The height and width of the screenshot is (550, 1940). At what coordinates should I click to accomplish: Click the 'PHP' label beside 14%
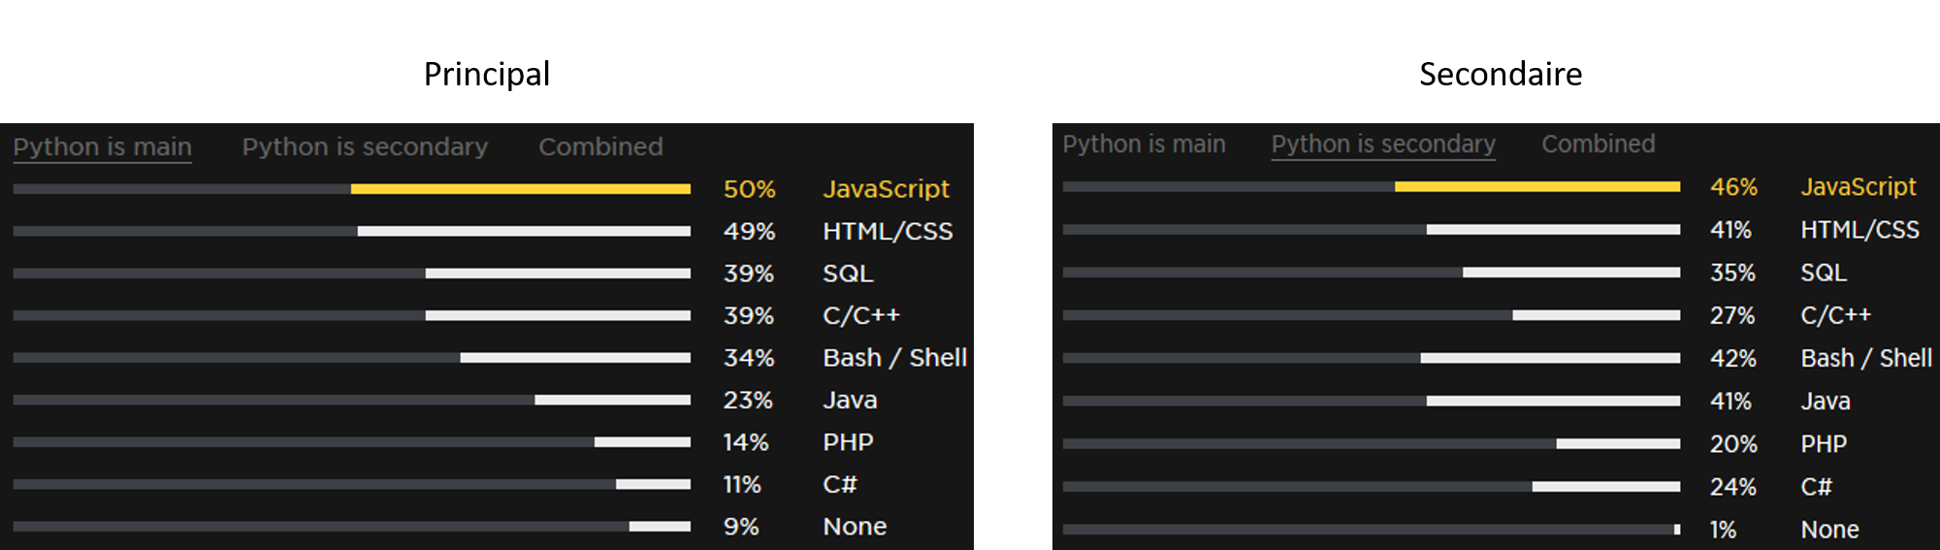click(x=848, y=442)
